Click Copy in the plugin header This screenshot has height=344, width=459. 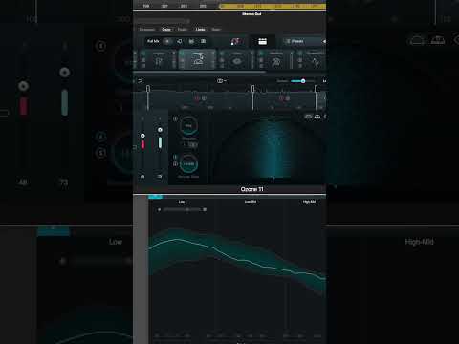click(x=166, y=30)
